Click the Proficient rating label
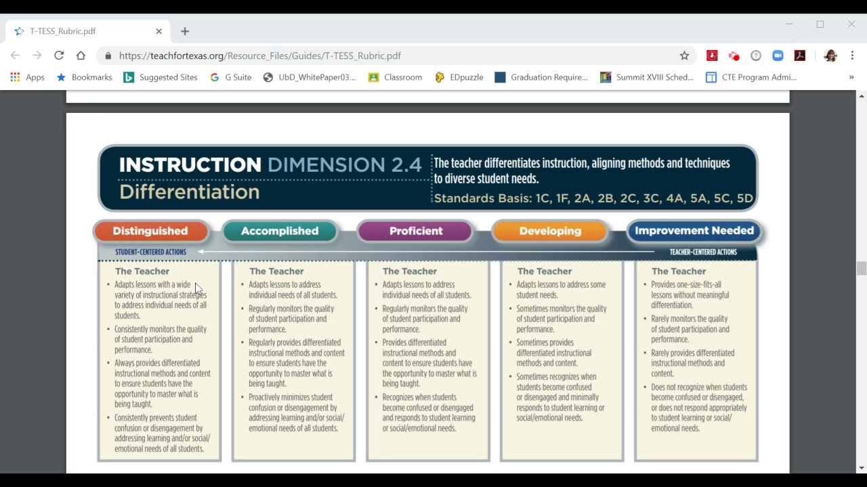This screenshot has height=487, width=867. pos(416,231)
